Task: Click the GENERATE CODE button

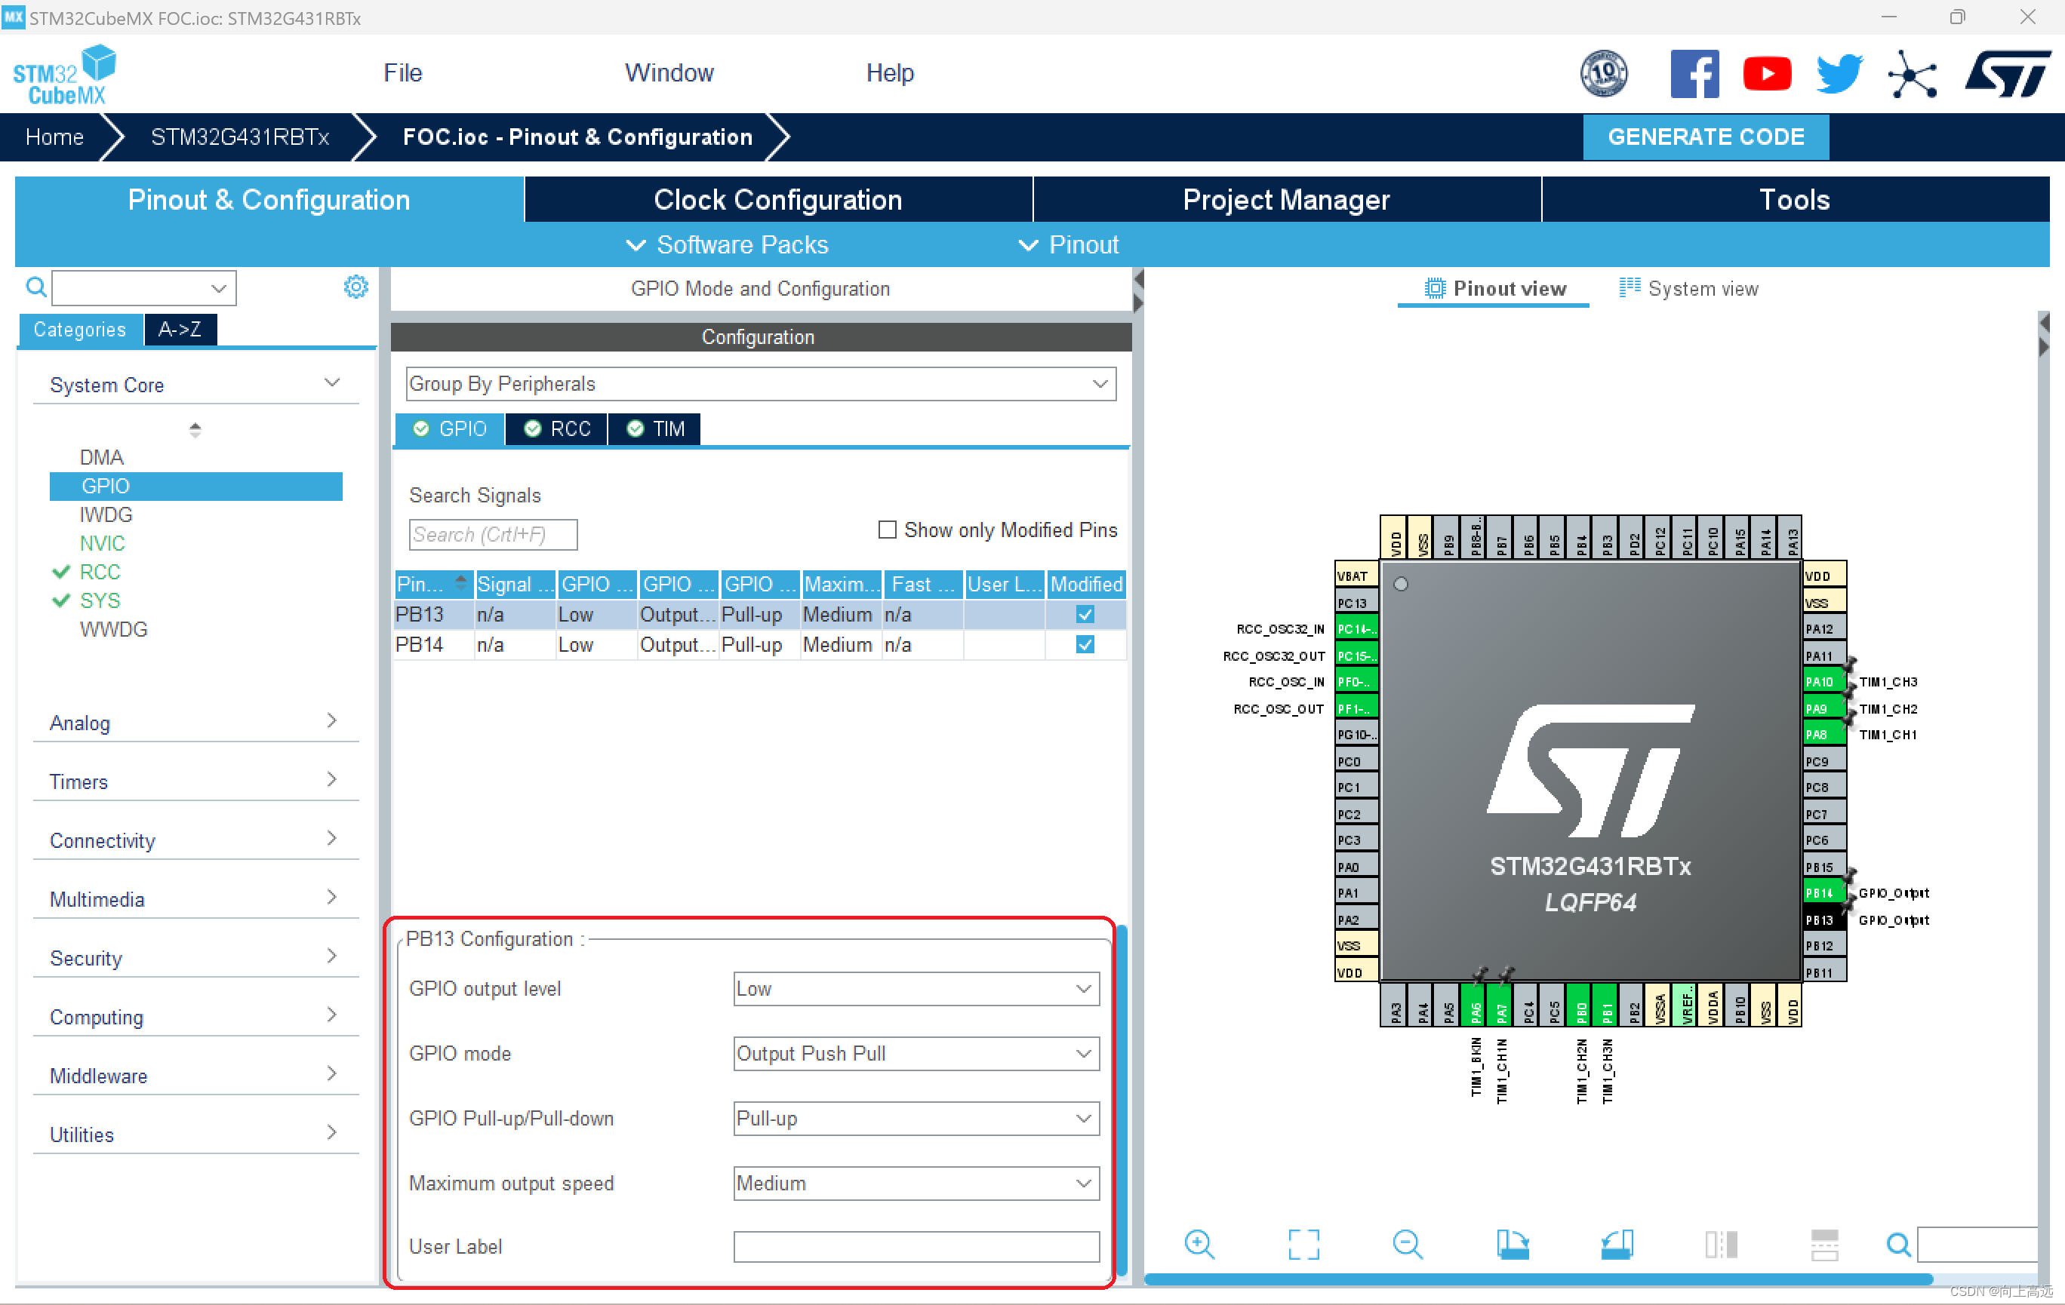Action: [x=1705, y=137]
